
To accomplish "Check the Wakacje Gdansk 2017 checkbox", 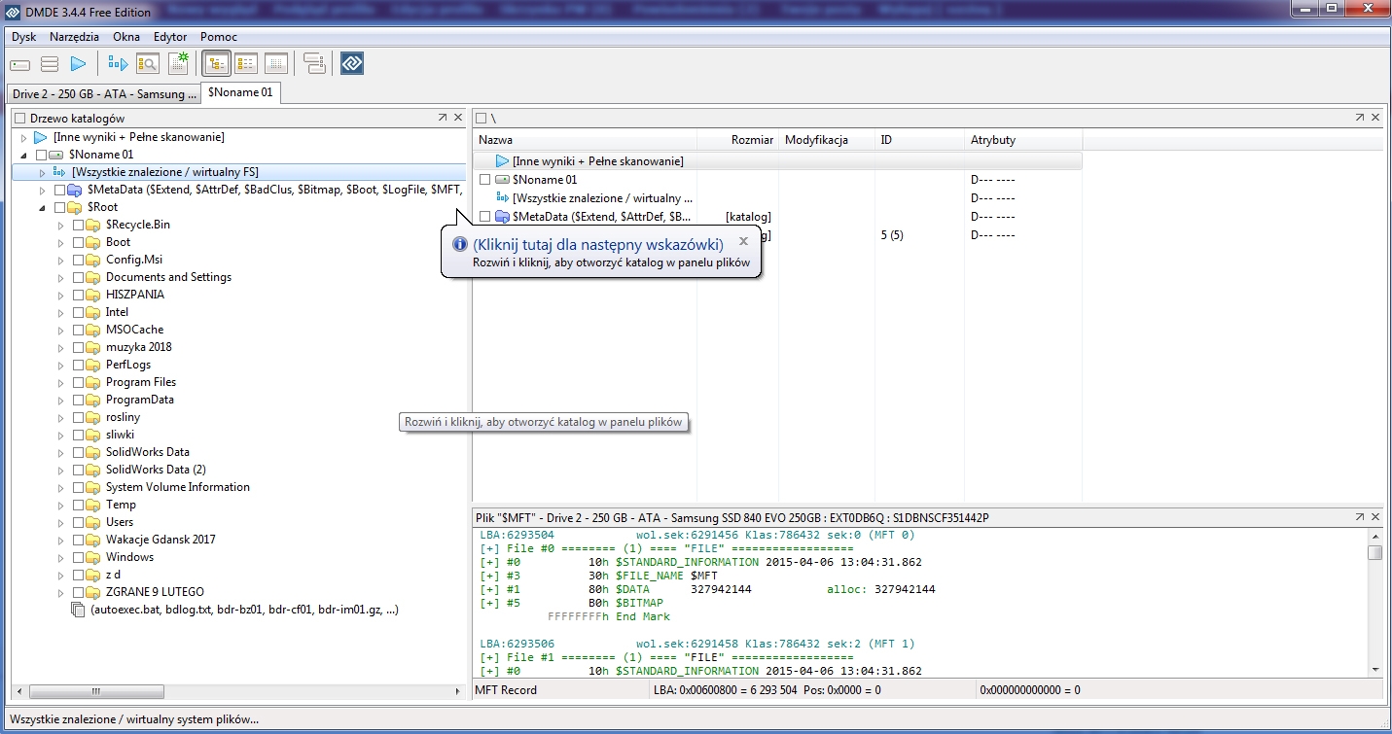I will coord(79,540).
